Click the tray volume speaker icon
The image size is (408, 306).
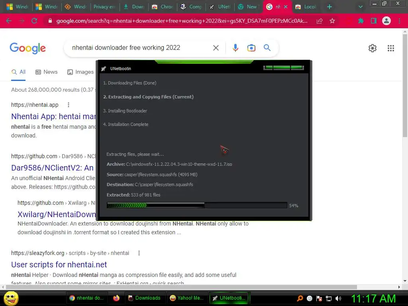coord(338,298)
